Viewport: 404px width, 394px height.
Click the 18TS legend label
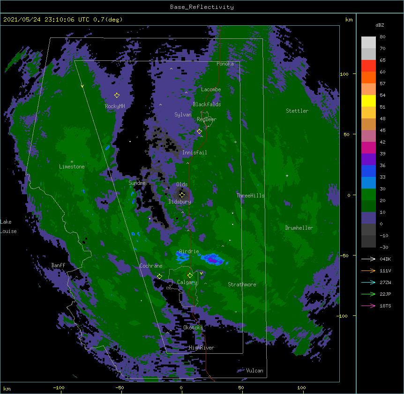pos(385,306)
